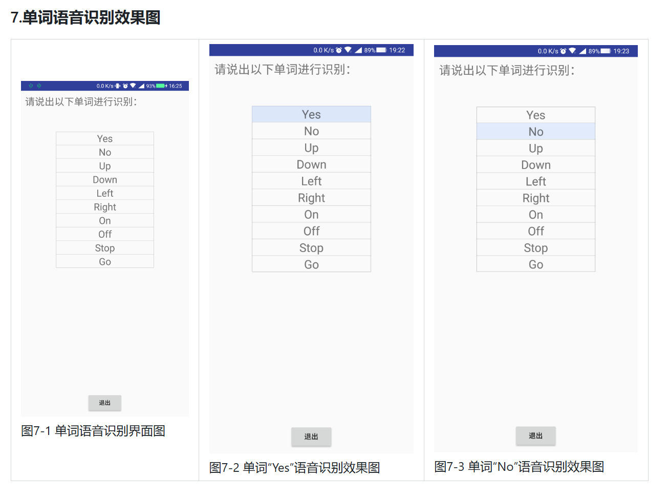Select Down row in figure 7-2 list
Screen dimensions: 668x499
click(311, 164)
